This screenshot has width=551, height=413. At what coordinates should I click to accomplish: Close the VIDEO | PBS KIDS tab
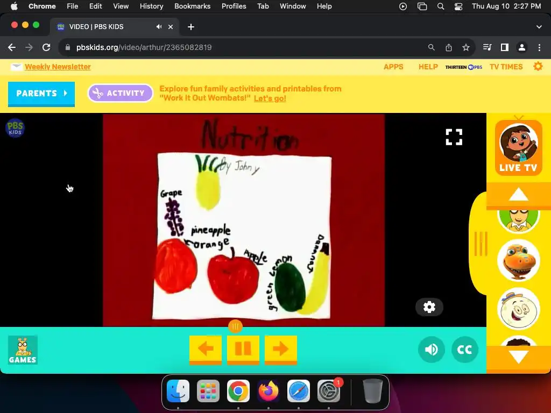tap(171, 27)
